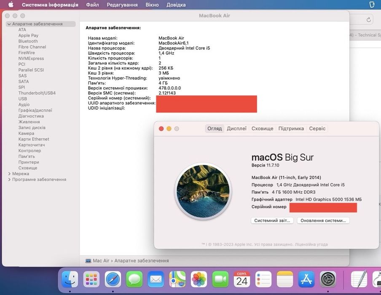
Task: Click the shield icon in the menu bar
Action: click(372, 5)
